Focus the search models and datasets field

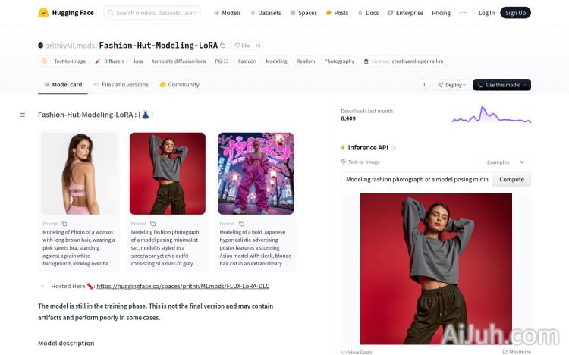152,13
